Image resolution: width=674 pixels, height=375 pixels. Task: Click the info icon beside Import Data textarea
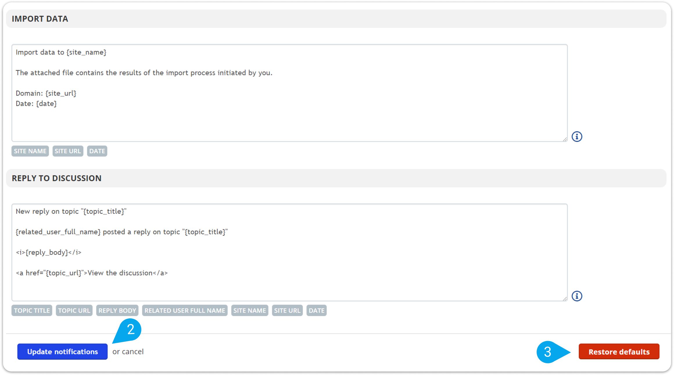point(577,136)
